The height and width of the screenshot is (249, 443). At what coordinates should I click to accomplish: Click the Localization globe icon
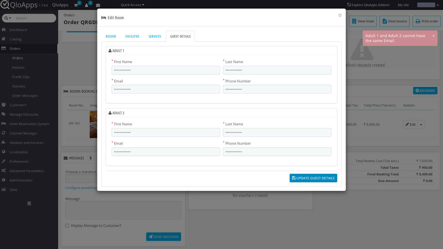(x=4, y=152)
